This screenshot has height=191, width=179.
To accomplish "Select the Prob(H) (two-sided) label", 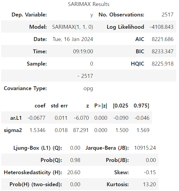I will (36, 184).
